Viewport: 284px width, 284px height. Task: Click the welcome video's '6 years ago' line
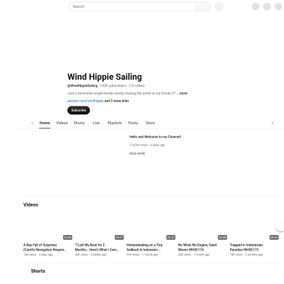coord(158,145)
